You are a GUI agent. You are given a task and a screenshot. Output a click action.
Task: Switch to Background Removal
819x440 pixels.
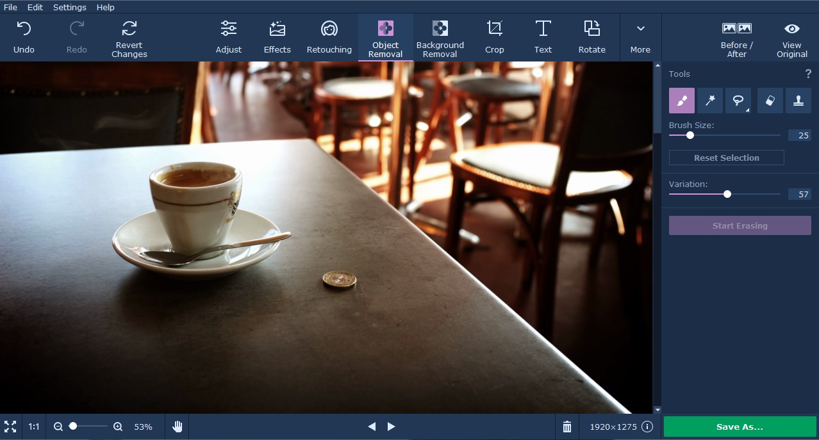[440, 38]
